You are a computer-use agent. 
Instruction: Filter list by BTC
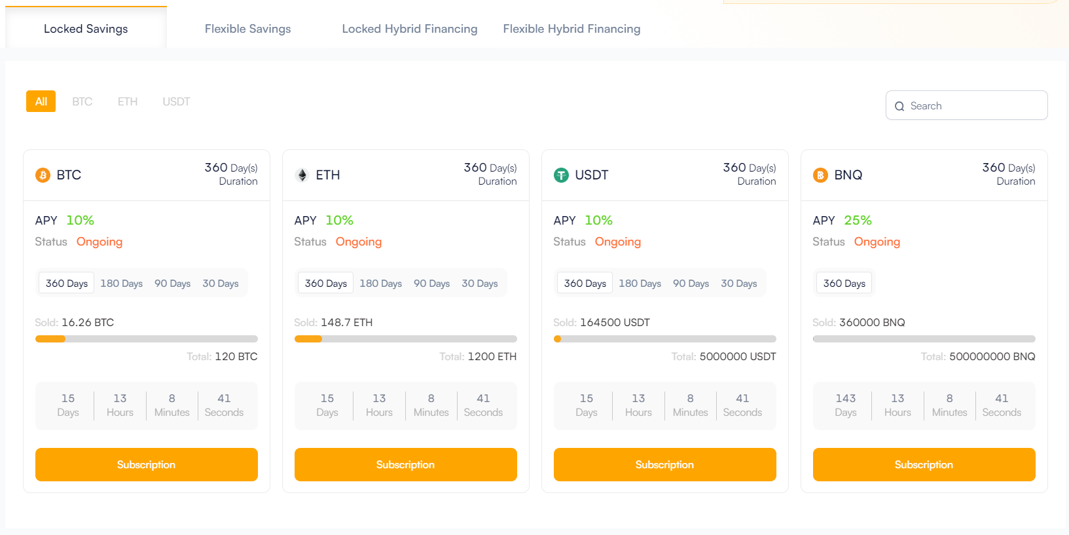coord(82,101)
